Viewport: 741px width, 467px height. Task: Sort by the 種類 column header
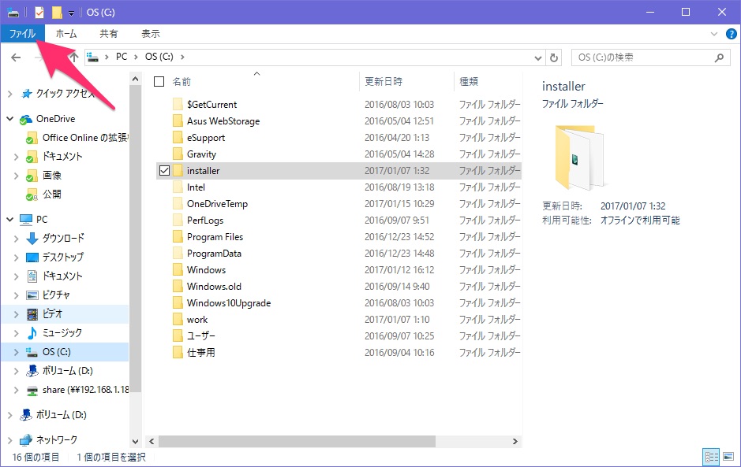click(x=469, y=82)
